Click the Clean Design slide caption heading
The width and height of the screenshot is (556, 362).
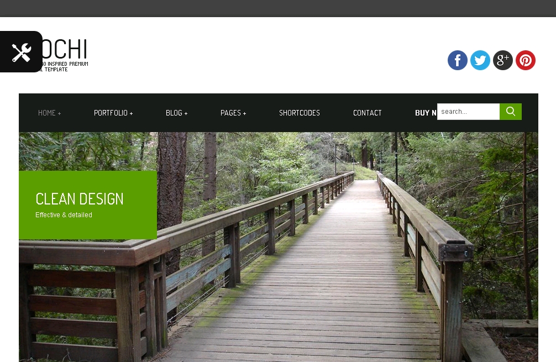point(80,199)
